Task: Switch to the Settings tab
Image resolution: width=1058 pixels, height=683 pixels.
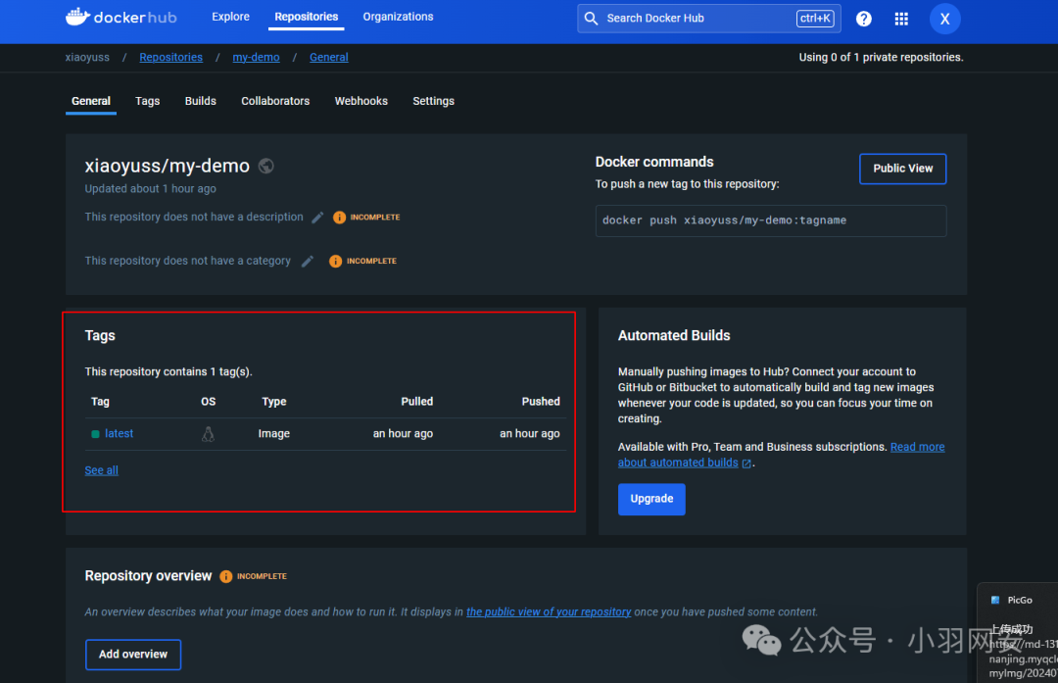Action: click(x=433, y=101)
